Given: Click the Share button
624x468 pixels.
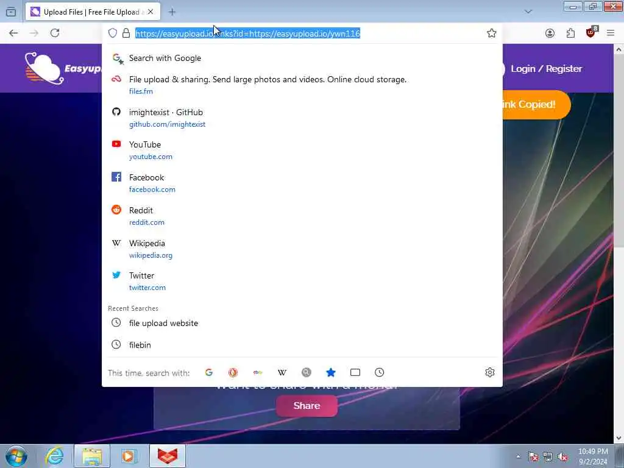Looking at the screenshot, I should pyautogui.click(x=307, y=406).
